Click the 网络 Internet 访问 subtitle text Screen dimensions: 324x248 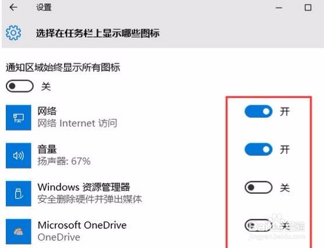(x=78, y=123)
